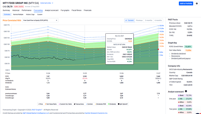
Task: Toggle the Transactions legend item
Action: 79,104
